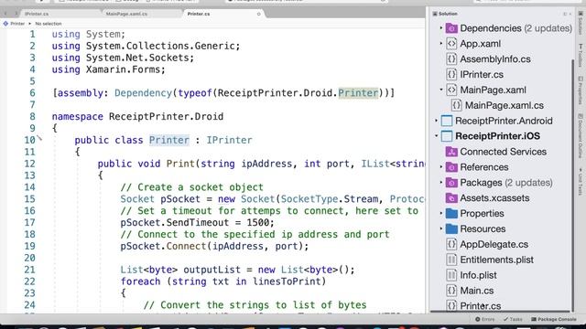Click the Entitlements.plist file icon
Image resolution: width=586 pixels, height=329 pixels.
pos(451,260)
